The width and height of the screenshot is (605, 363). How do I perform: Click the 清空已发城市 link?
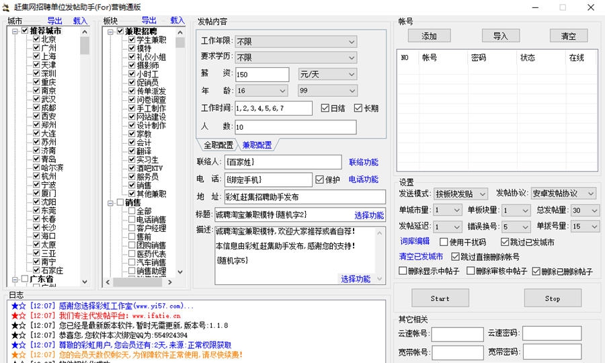tap(421, 256)
